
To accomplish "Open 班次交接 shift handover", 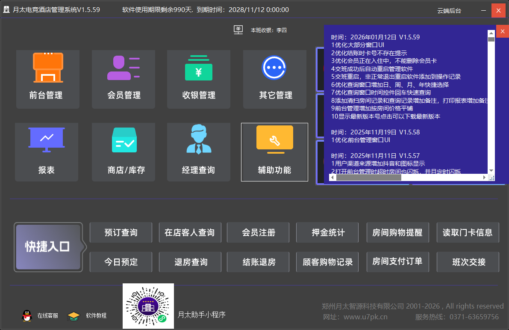I will tap(468, 262).
